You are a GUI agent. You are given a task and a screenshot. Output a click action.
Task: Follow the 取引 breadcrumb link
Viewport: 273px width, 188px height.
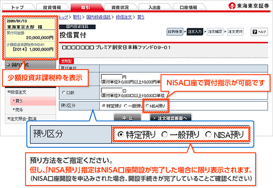[77, 17]
